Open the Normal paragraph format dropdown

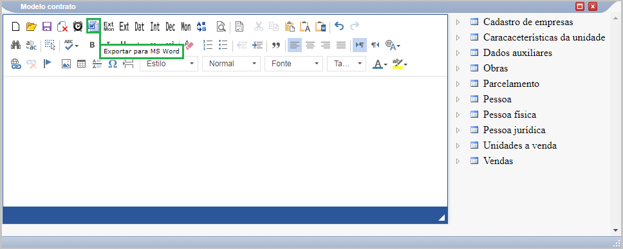point(231,64)
